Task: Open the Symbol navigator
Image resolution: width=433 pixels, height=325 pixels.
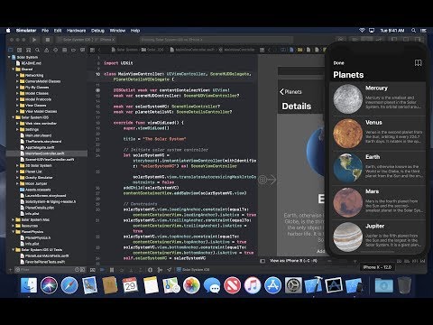Action: click(x=29, y=50)
